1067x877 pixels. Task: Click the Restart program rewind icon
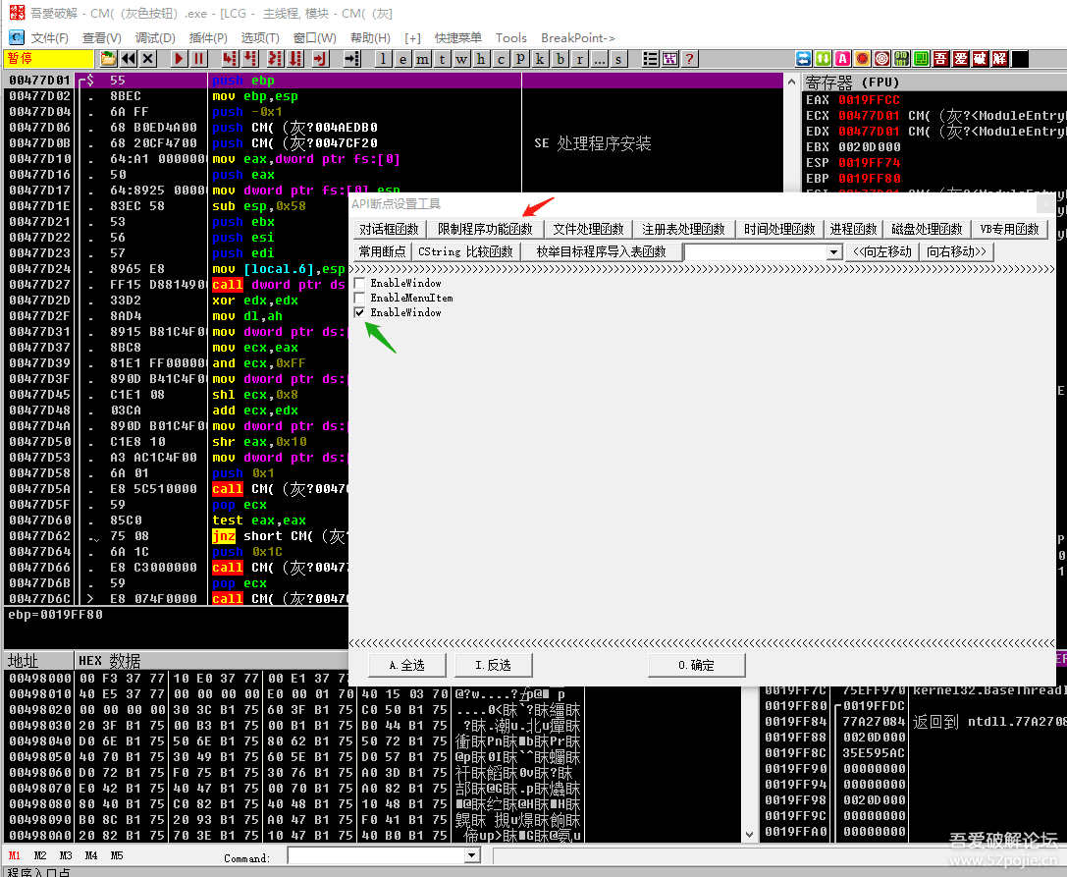129,59
